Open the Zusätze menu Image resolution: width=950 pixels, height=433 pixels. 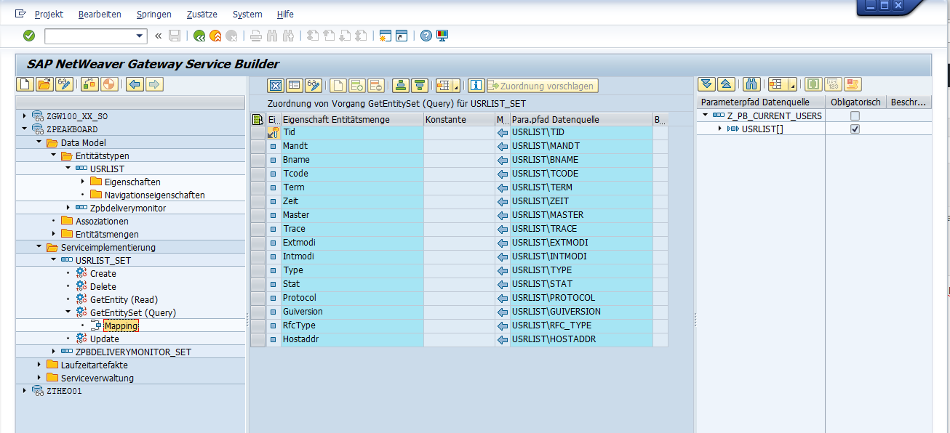(201, 15)
